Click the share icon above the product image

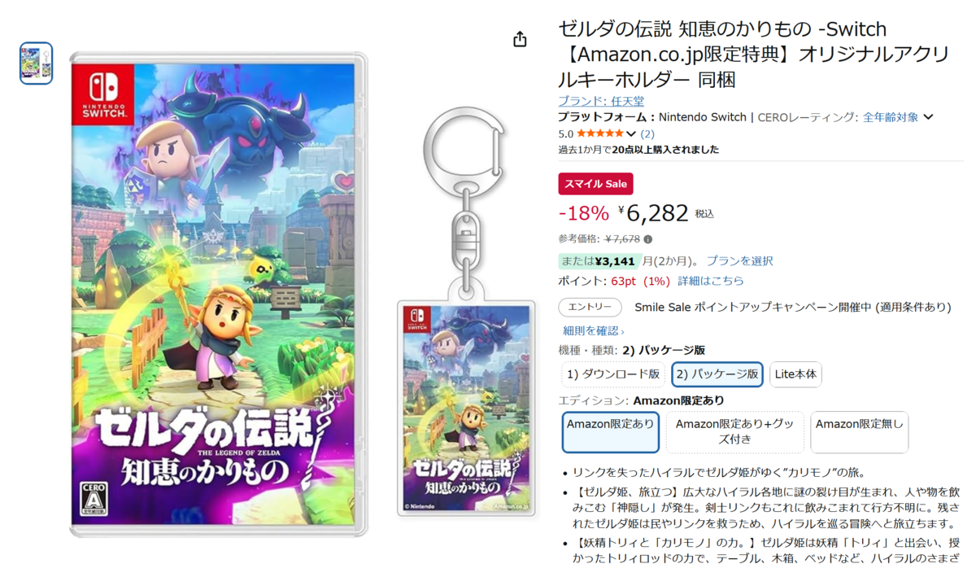521,39
